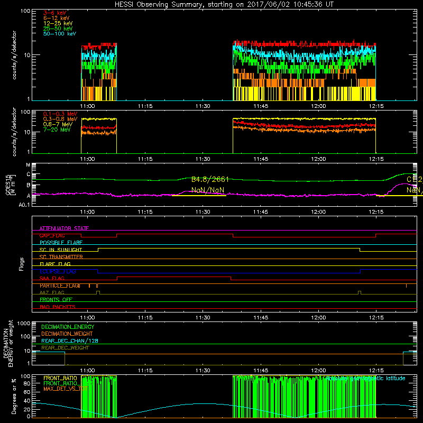Select the GOES15 axis label

coord(8,185)
